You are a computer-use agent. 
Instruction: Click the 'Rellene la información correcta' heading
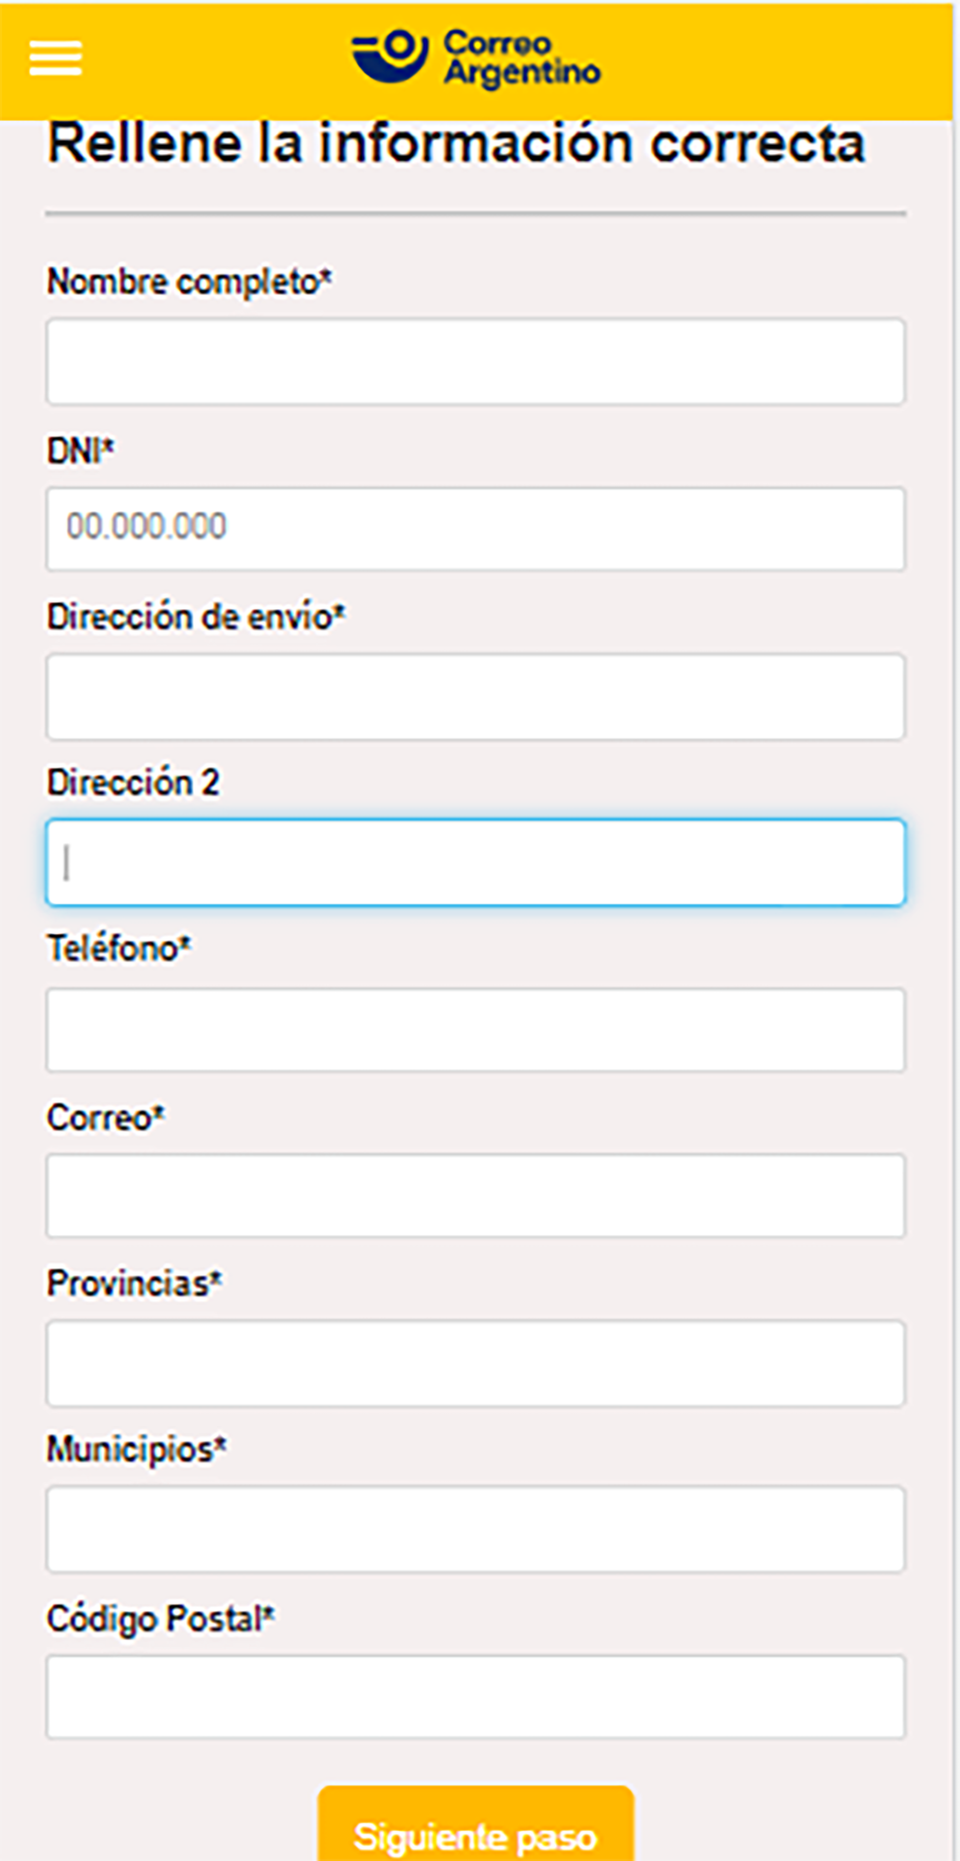pos(456,143)
